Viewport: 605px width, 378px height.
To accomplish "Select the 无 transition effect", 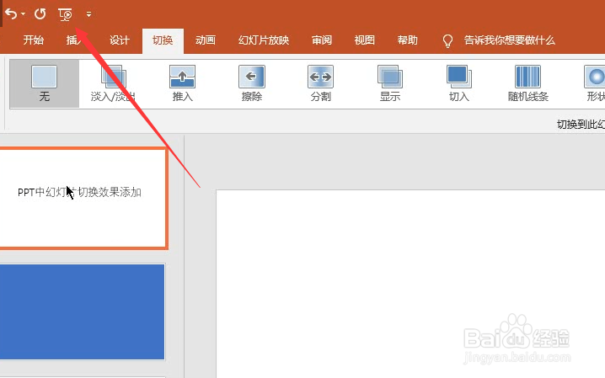I will [x=45, y=83].
